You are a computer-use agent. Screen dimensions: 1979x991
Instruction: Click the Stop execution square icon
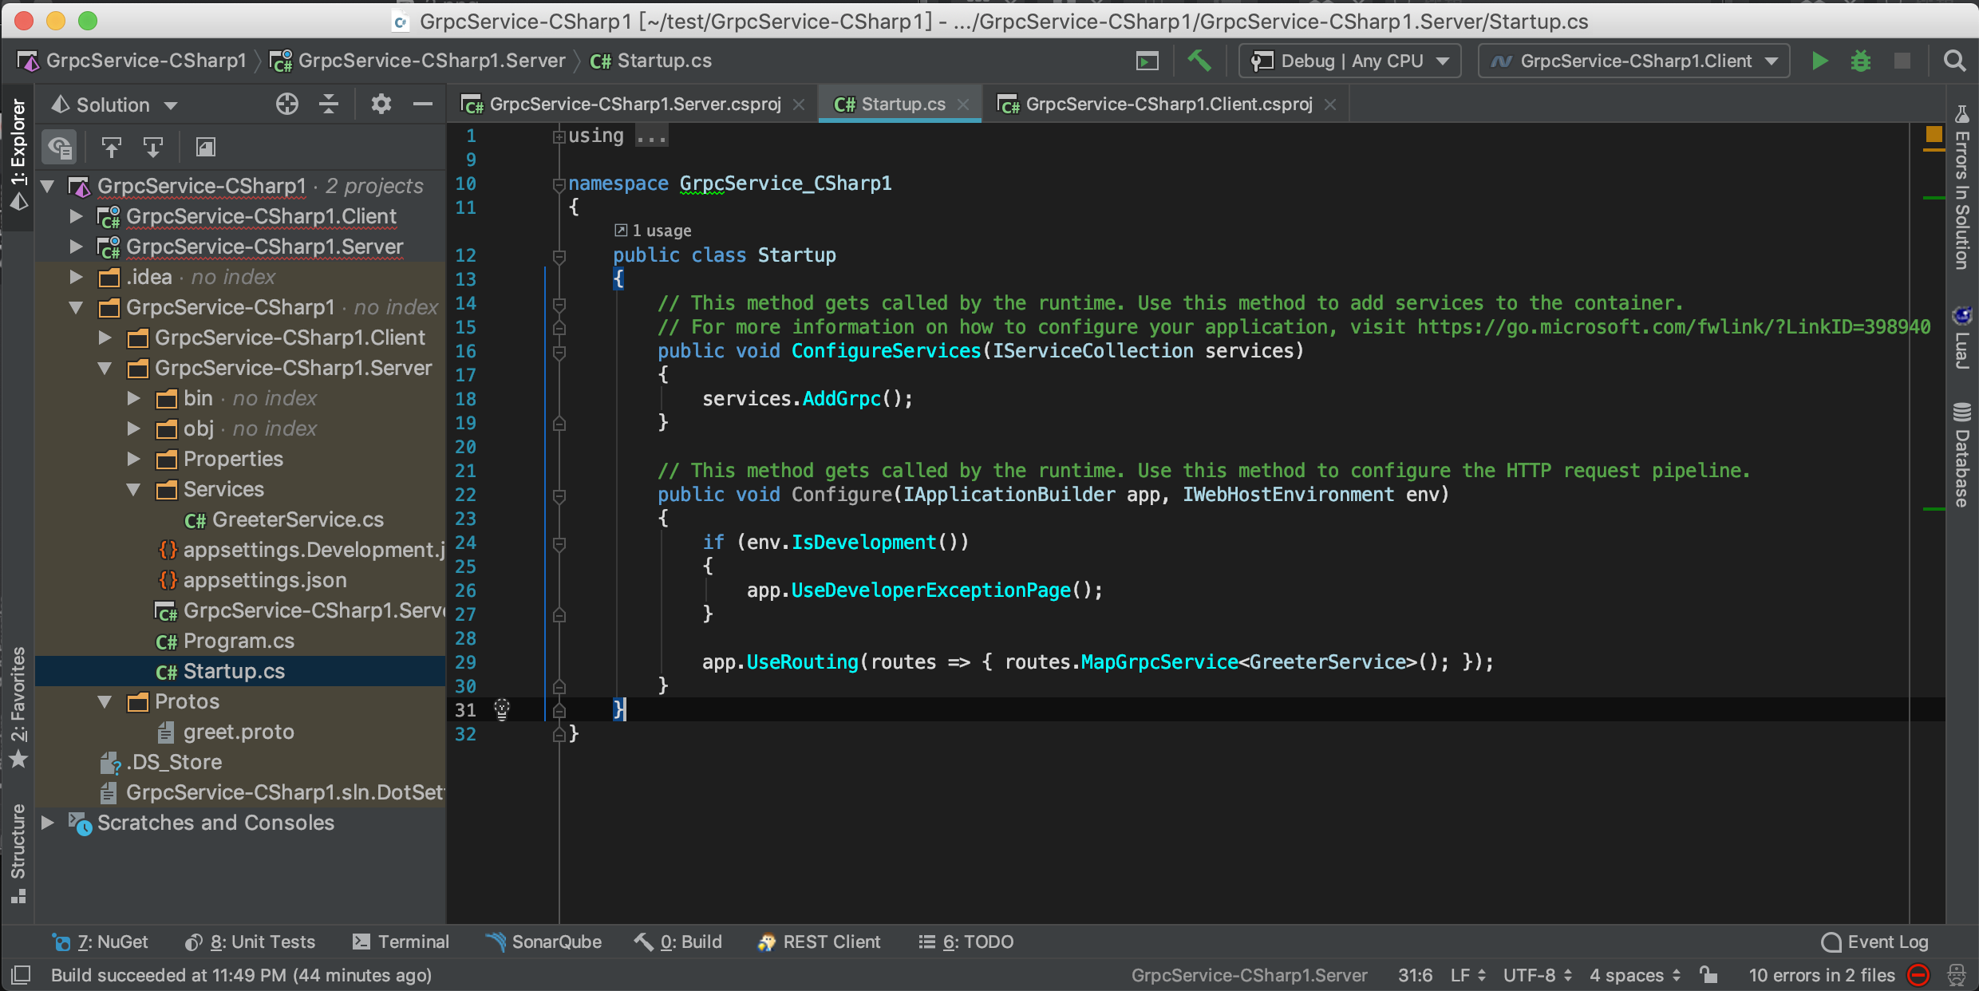tap(1902, 61)
